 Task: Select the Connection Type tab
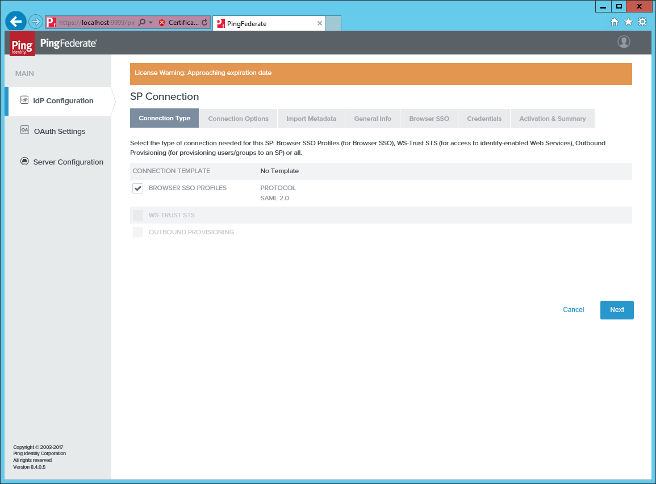(164, 118)
